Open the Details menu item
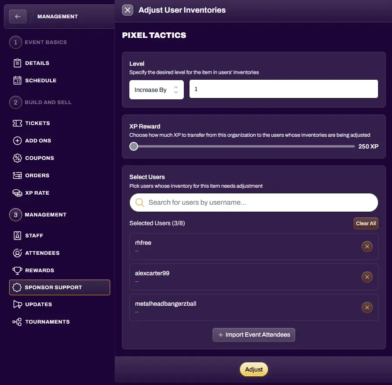 [x=37, y=63]
